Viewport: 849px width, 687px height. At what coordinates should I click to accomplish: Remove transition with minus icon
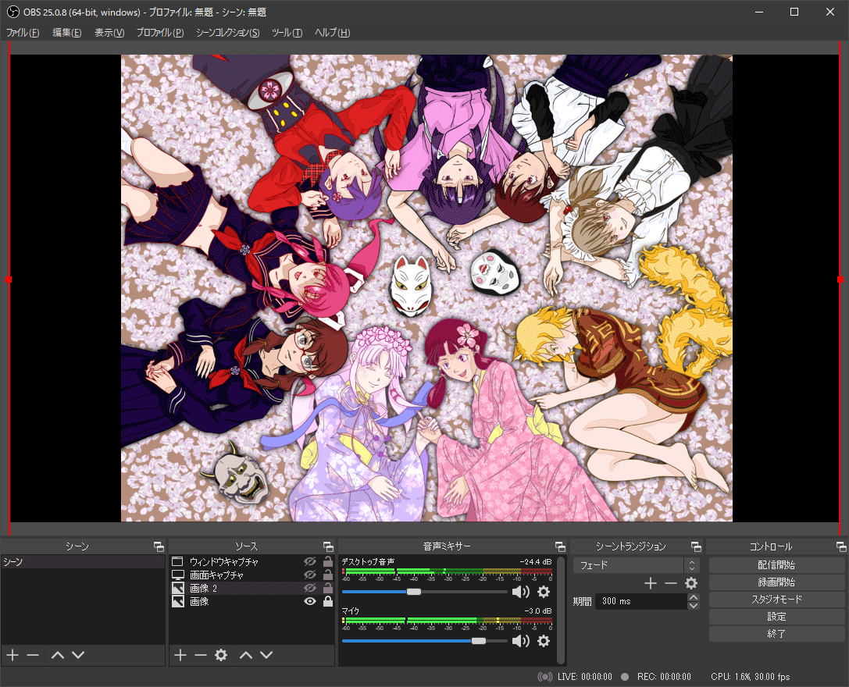point(671,583)
